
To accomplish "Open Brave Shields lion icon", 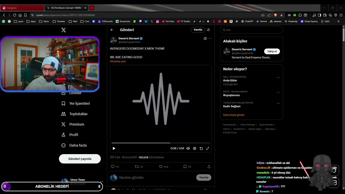I will [x=275, y=15].
